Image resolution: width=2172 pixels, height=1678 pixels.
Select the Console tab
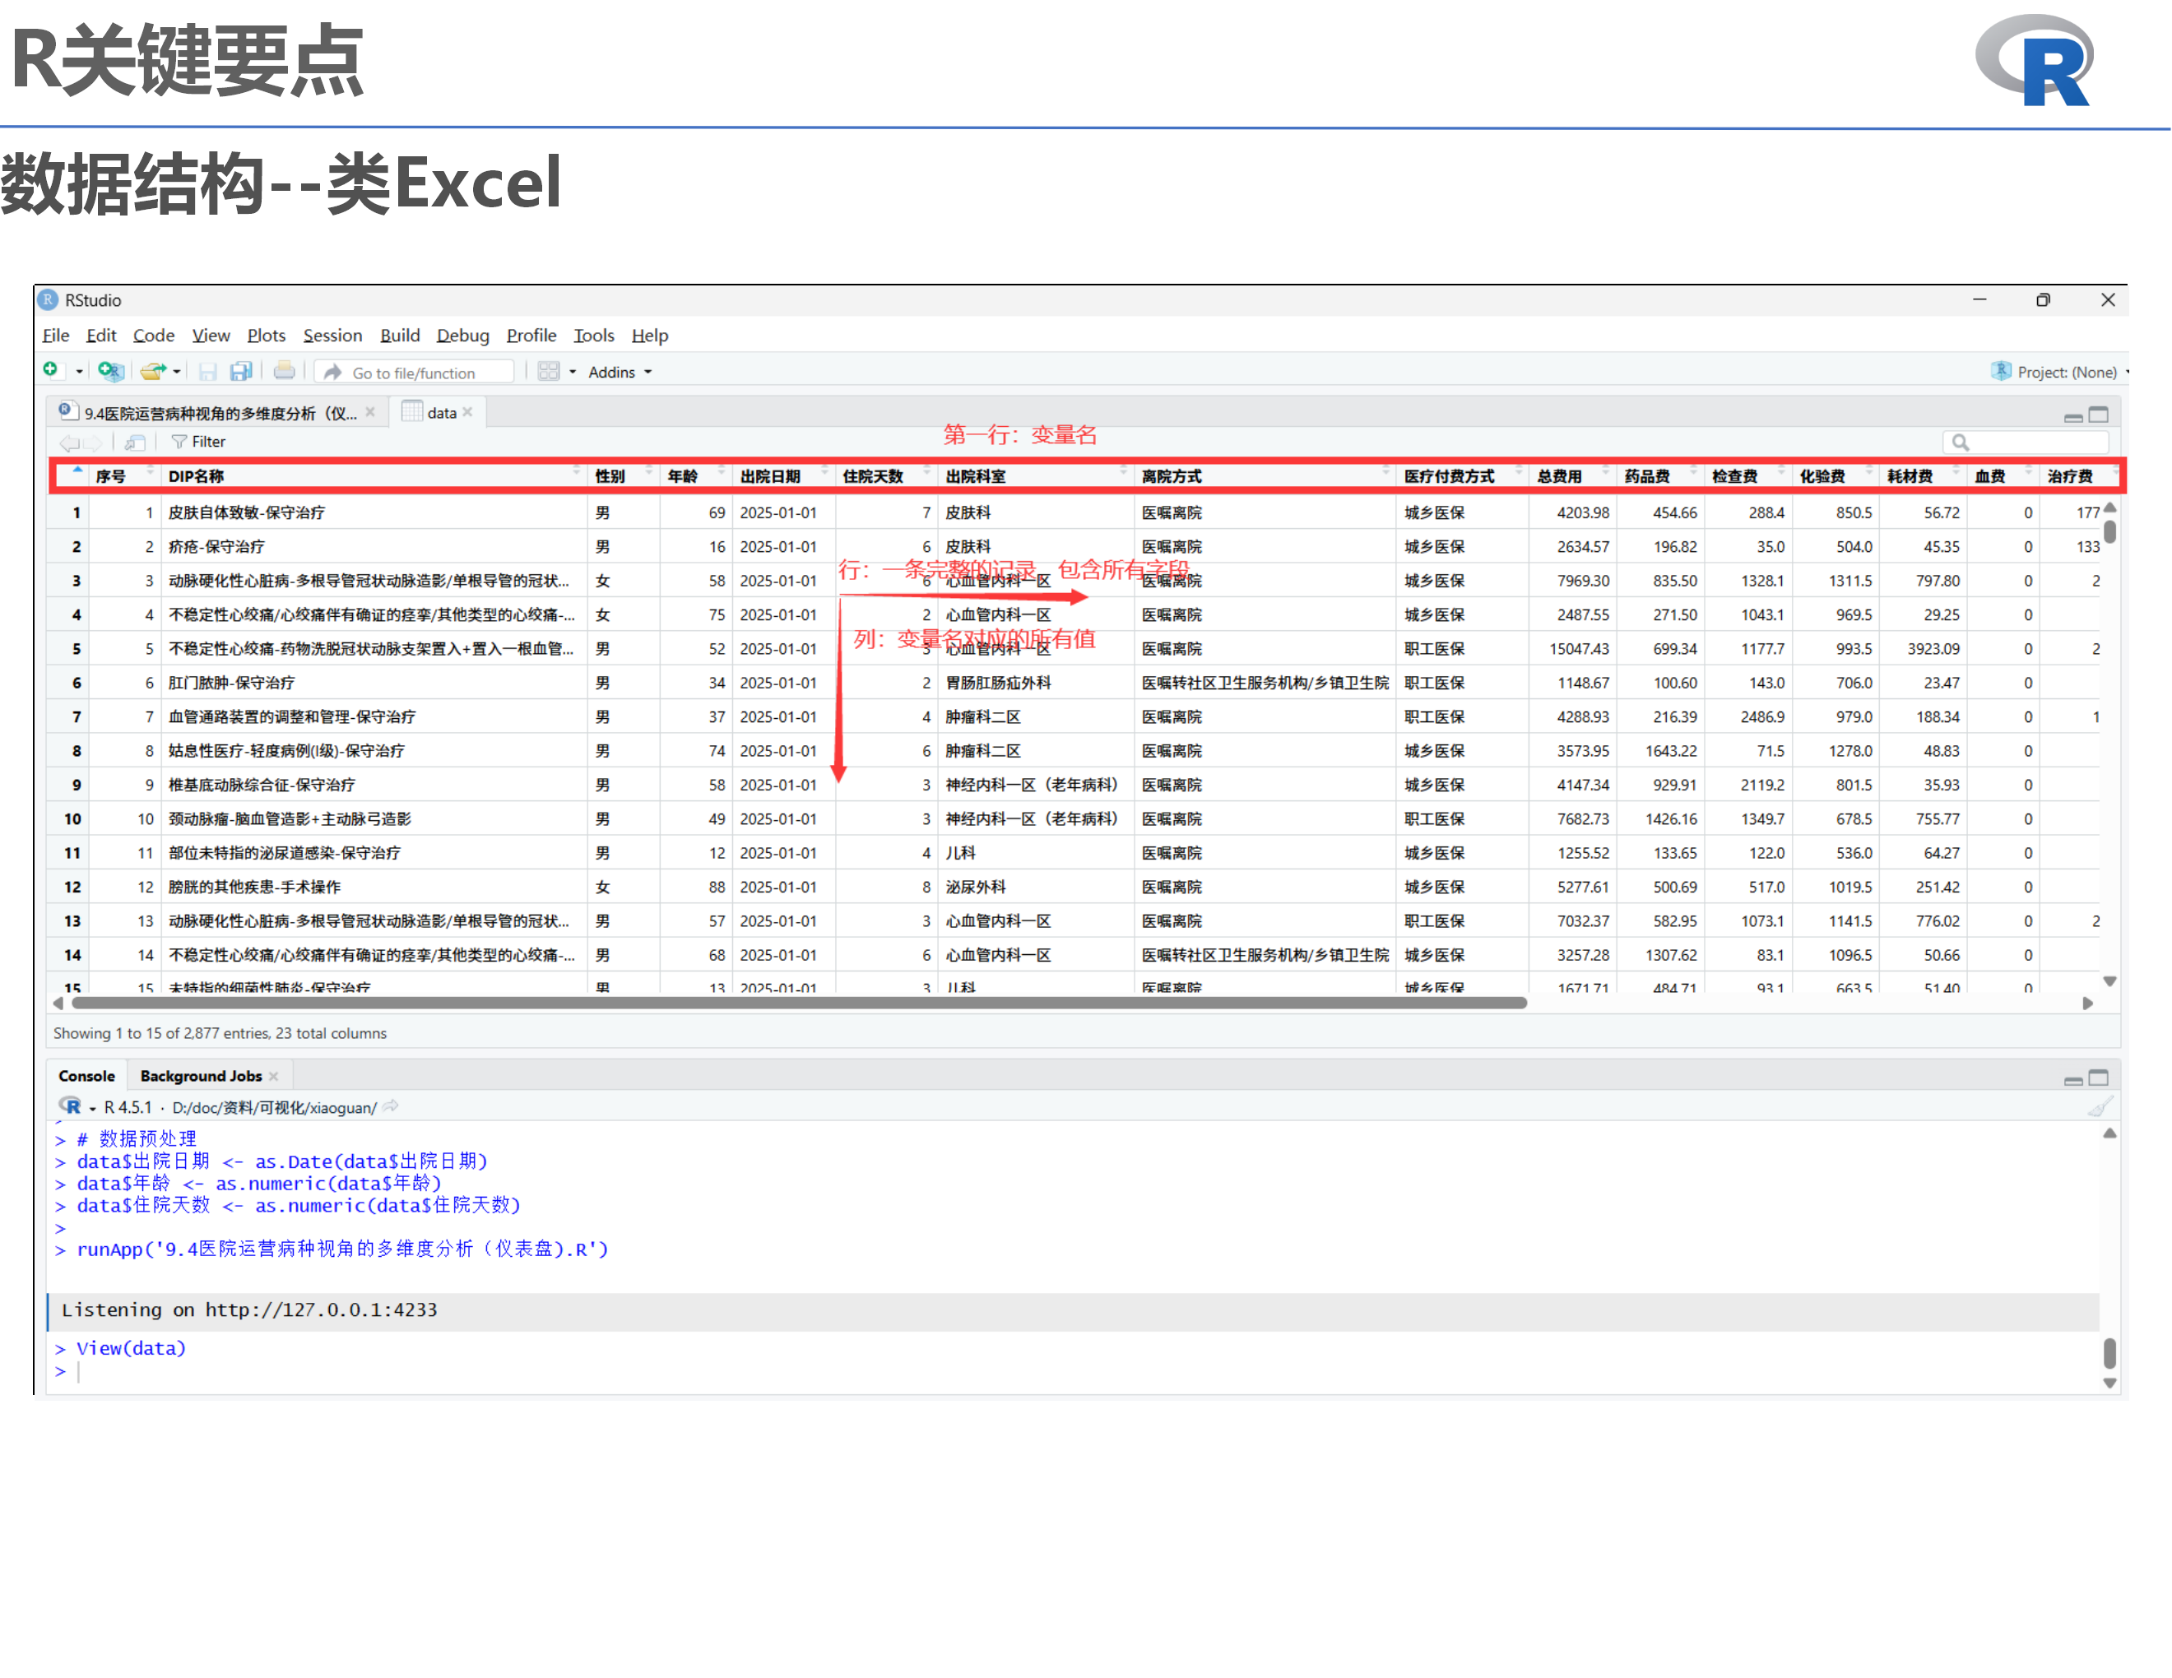click(86, 1076)
